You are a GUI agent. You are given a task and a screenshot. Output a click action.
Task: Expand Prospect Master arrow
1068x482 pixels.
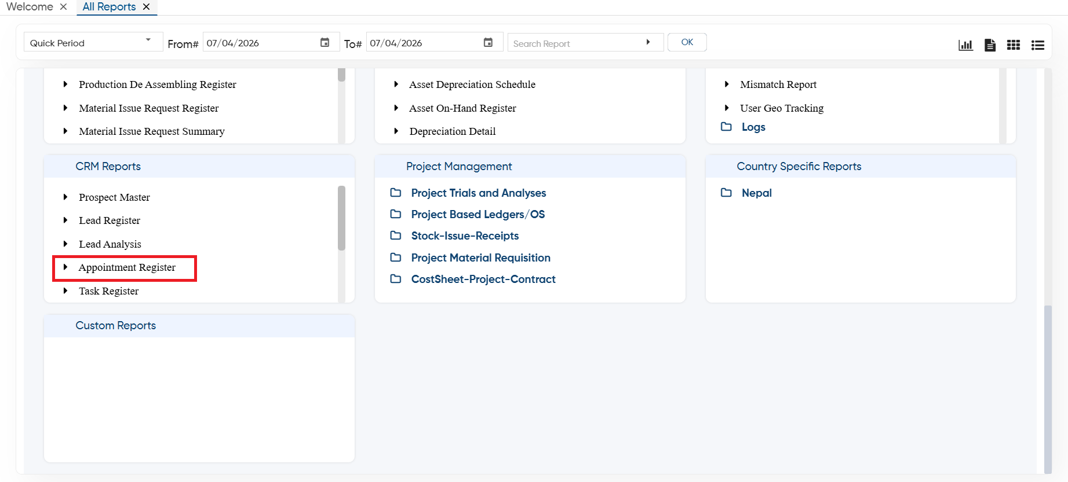(65, 197)
